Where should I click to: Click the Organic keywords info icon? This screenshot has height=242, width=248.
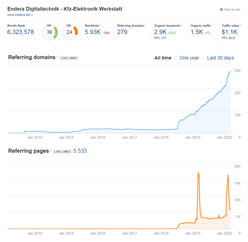coord(181,25)
